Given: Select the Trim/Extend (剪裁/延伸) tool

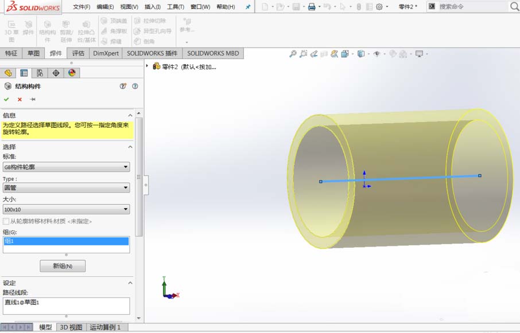Looking at the screenshot, I should pyautogui.click(x=67, y=32).
